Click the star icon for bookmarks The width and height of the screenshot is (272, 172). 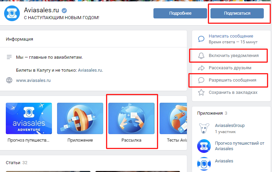point(201,92)
